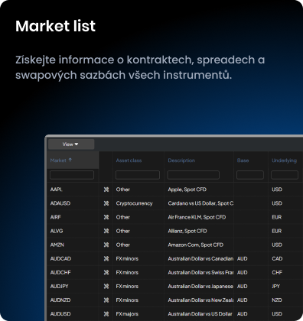Click the icon in the AIRF row
Viewport: 303px width, 321px height.
click(106, 217)
